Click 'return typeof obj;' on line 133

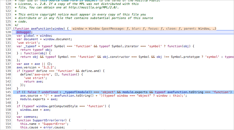36,50
